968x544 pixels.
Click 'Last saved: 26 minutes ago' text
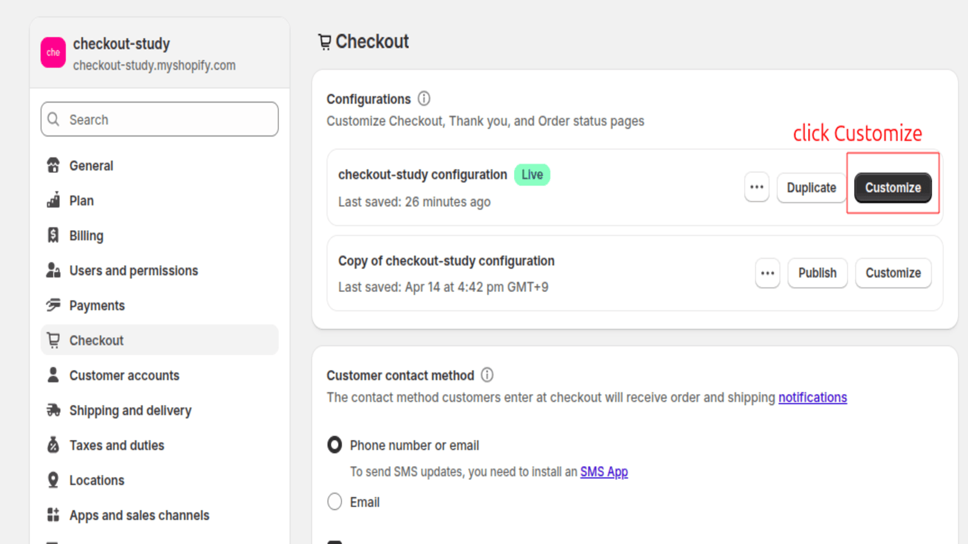tap(414, 202)
